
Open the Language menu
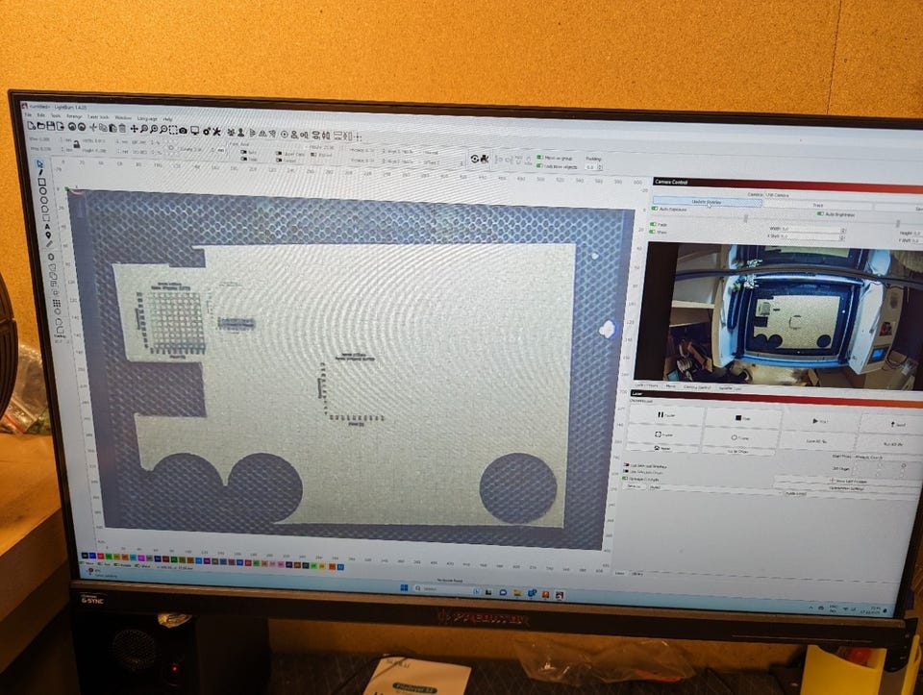[x=146, y=118]
